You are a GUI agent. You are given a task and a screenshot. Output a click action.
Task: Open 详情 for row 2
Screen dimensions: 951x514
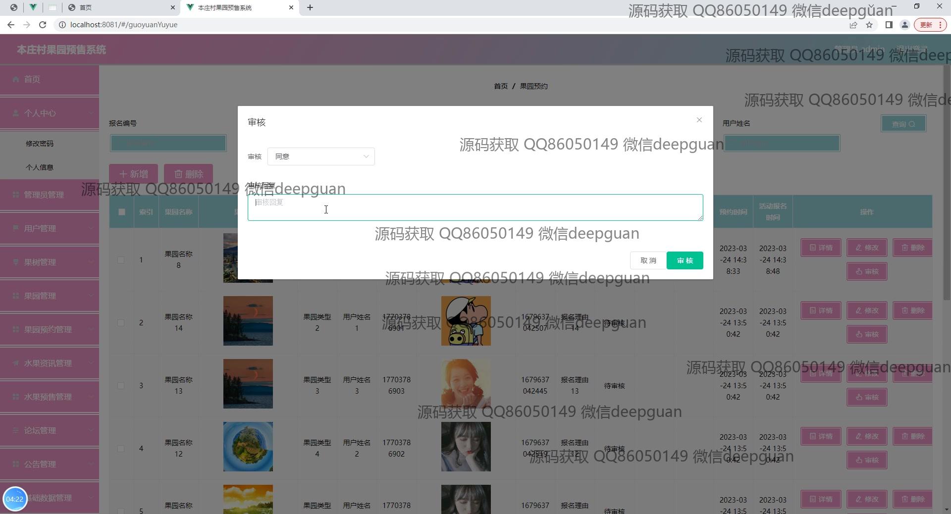(821, 310)
